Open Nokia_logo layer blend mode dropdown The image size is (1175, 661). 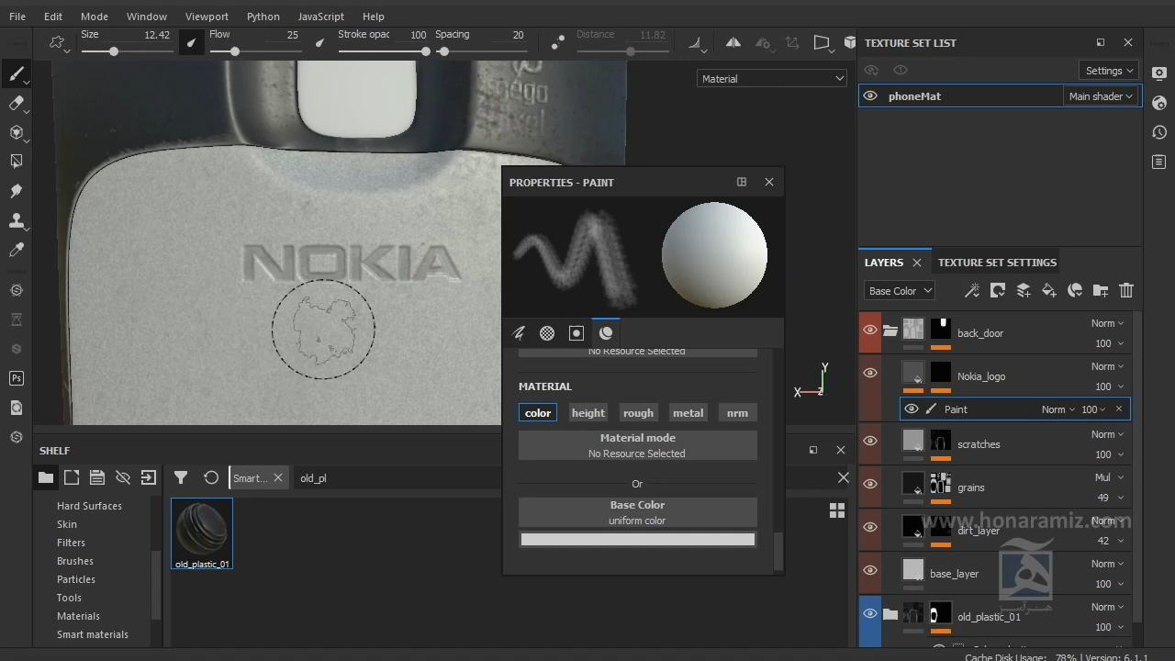(x=1107, y=366)
